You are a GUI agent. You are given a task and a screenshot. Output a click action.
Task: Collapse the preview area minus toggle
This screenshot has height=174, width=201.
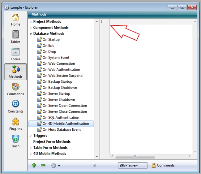tap(94, 166)
